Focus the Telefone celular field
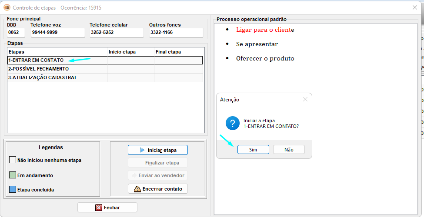The height and width of the screenshot is (218, 424). [116, 33]
